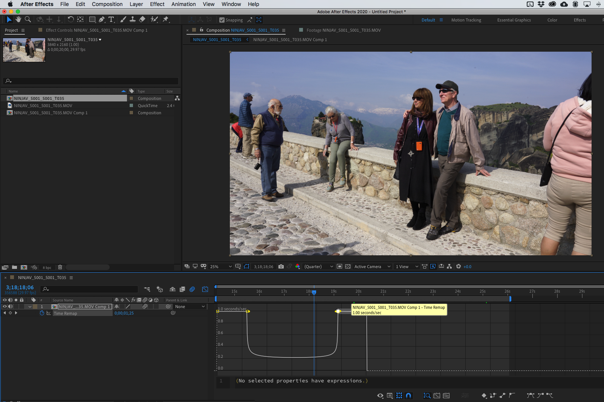Enable Snapping in the toolbar

[x=222, y=20]
